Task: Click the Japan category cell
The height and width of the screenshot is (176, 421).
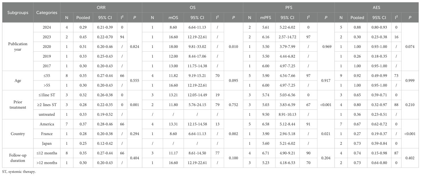Action: click(47, 144)
